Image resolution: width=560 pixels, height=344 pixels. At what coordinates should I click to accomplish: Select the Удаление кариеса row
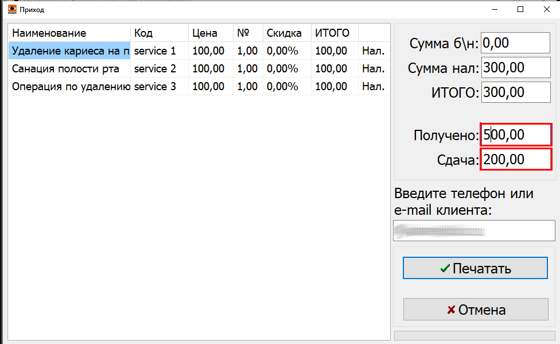pos(70,51)
